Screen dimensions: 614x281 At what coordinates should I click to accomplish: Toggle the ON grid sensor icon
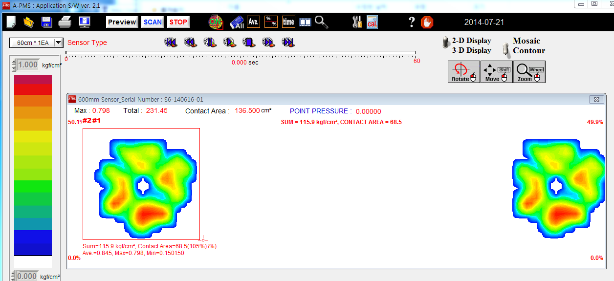[216, 22]
